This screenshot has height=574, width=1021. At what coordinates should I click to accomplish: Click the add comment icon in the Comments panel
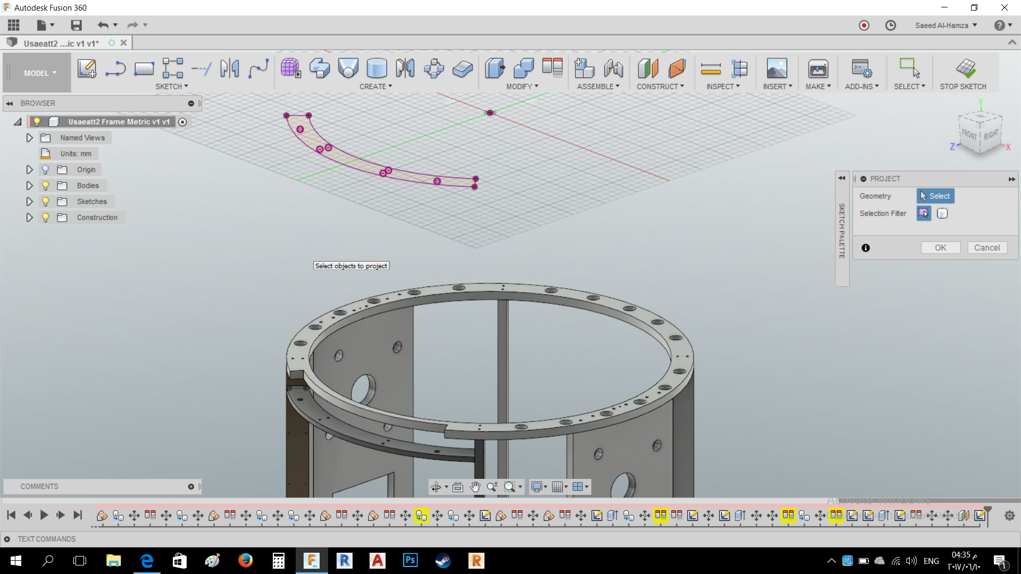coord(190,486)
